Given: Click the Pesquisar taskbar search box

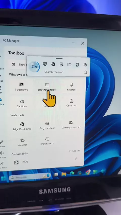Looking at the screenshot, I should coord(30,177).
